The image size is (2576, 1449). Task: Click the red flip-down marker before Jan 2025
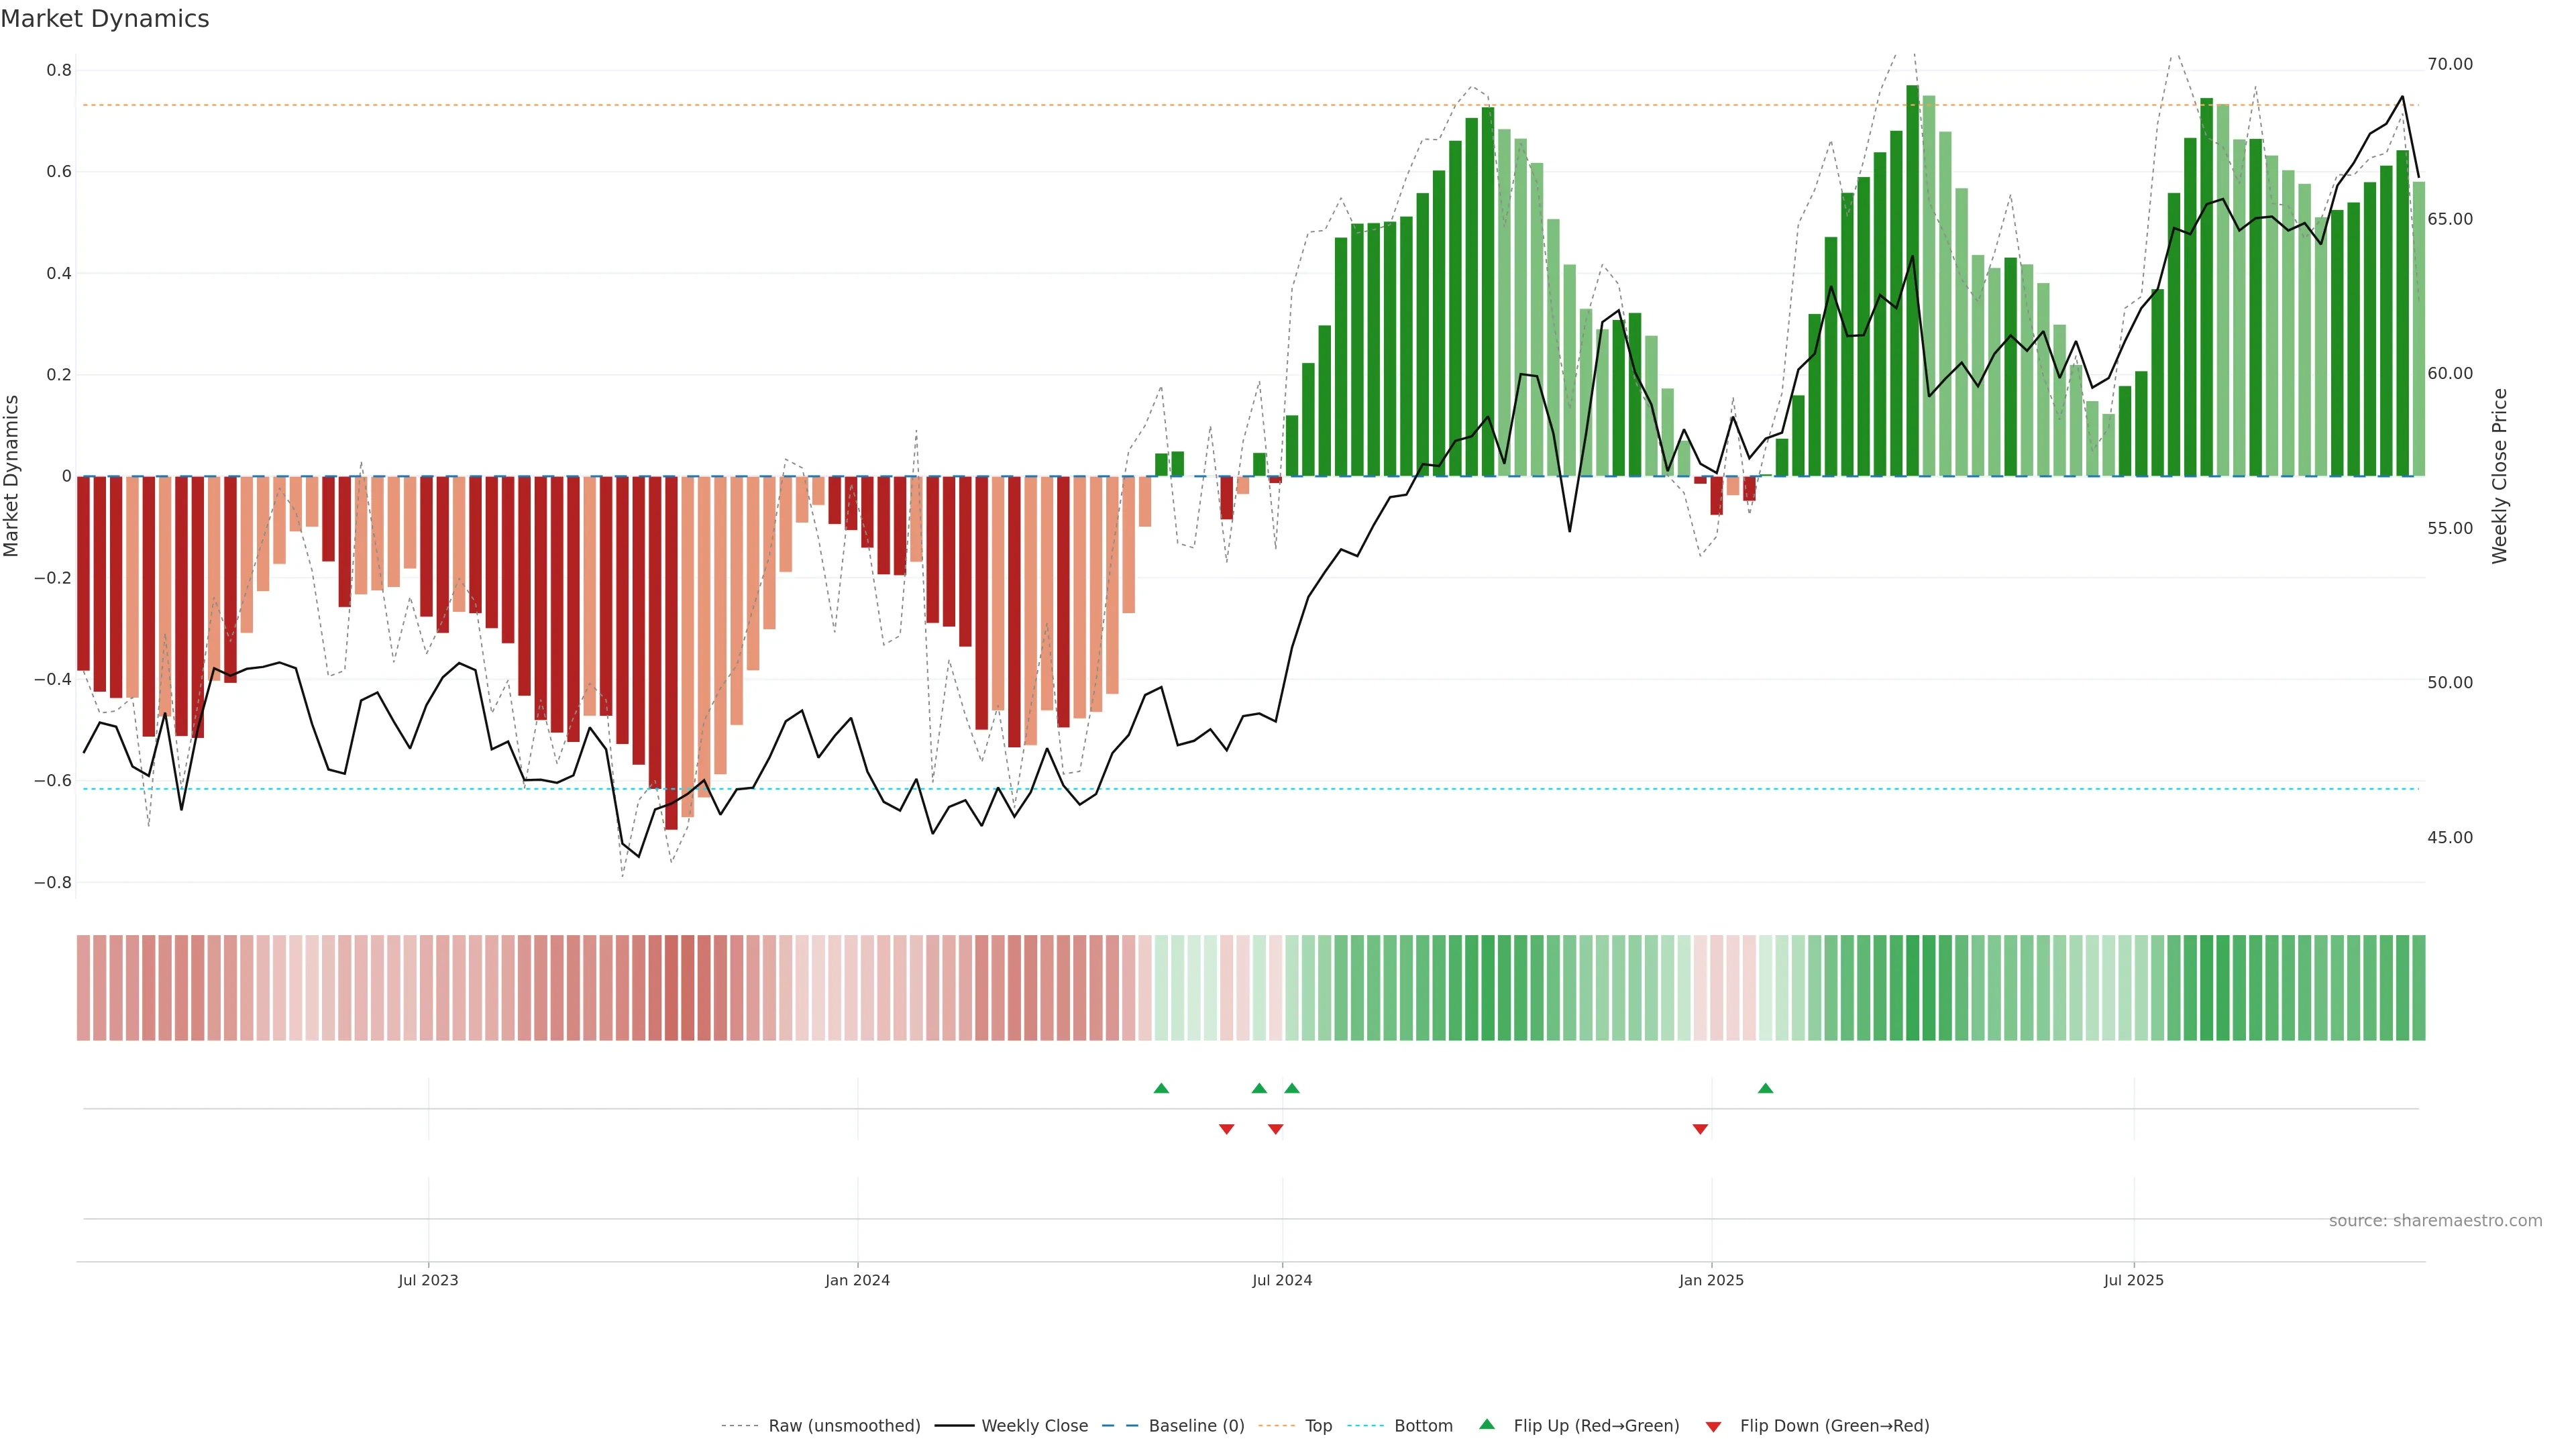coord(1700,1129)
